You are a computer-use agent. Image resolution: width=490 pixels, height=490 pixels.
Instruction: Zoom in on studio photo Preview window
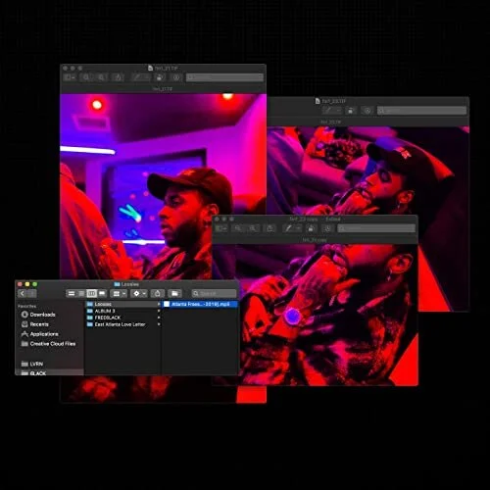tap(101, 77)
